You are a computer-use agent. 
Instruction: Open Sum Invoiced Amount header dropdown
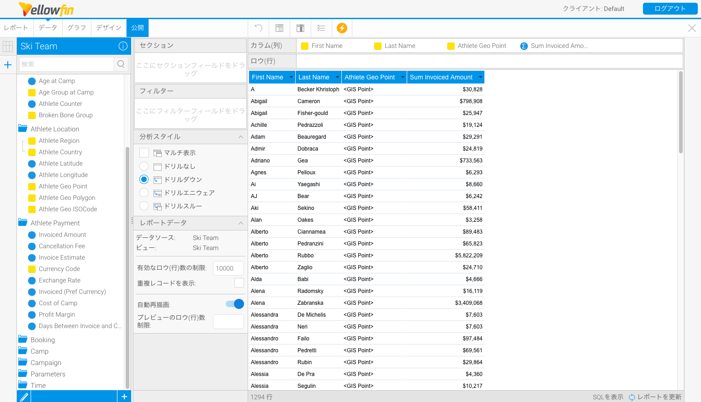click(x=480, y=77)
